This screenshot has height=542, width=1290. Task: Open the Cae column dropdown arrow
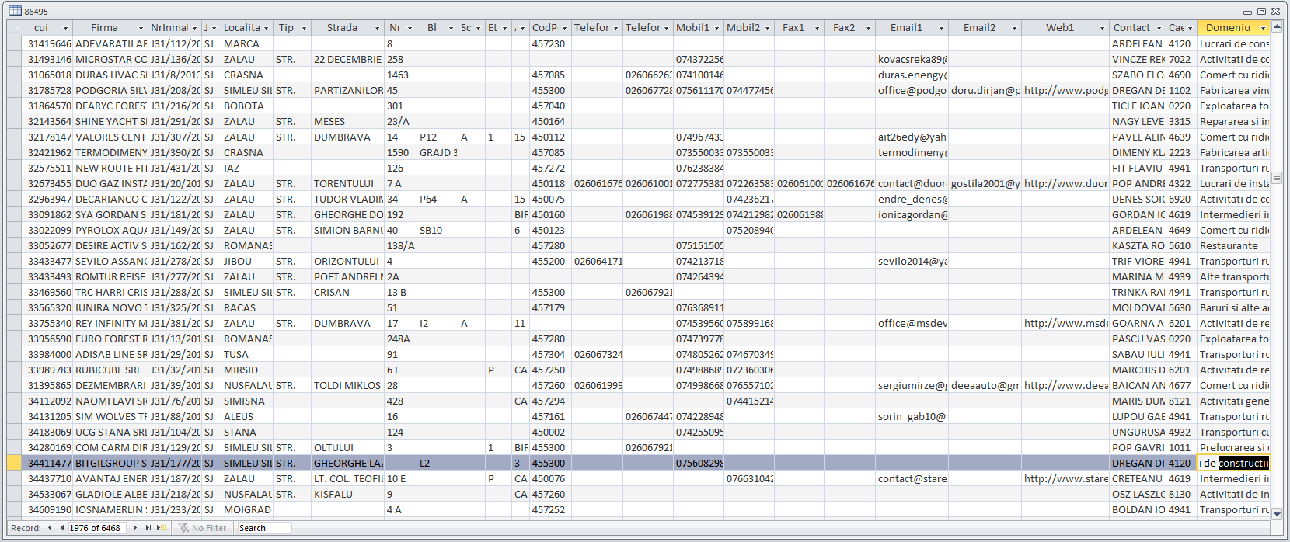click(1190, 28)
